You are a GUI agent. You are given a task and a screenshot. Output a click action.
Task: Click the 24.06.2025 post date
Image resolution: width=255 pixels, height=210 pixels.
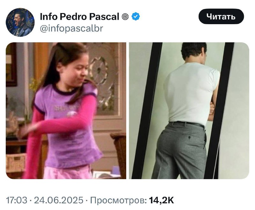tap(59, 200)
